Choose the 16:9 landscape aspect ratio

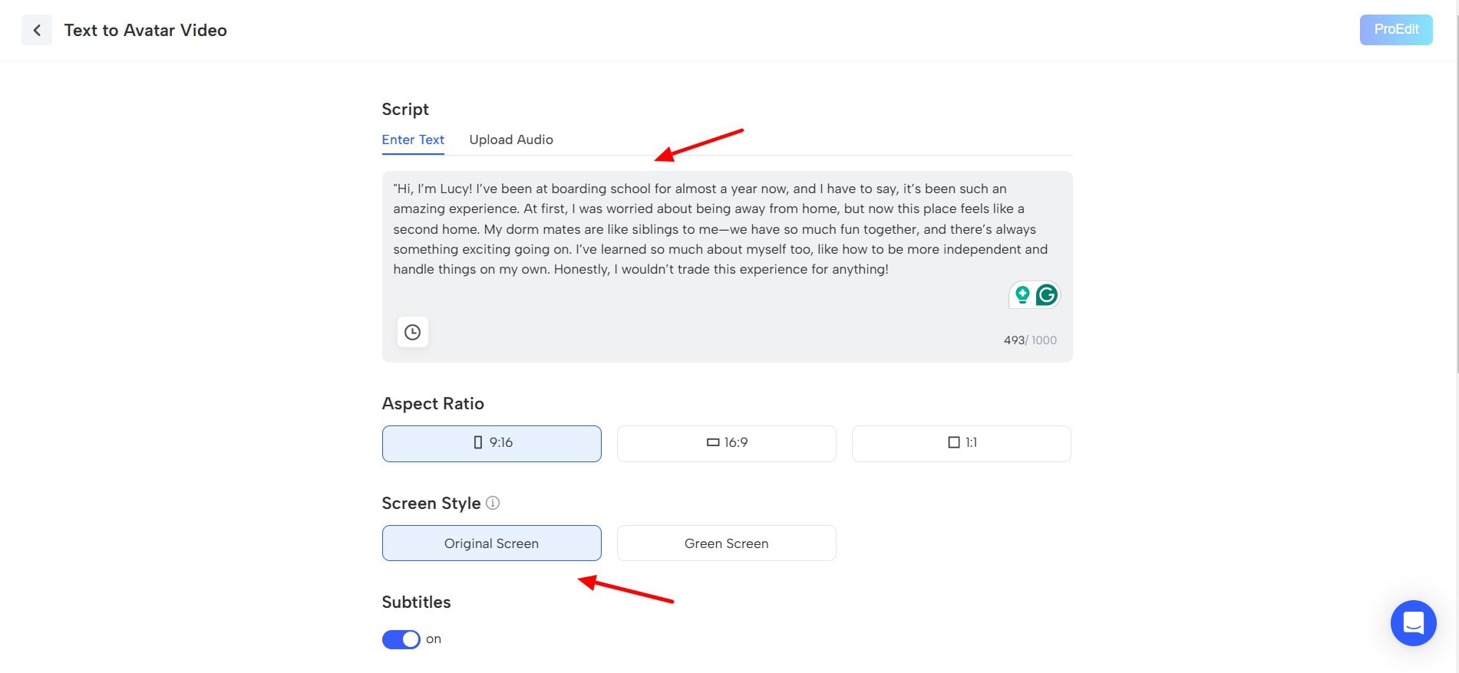click(x=726, y=443)
